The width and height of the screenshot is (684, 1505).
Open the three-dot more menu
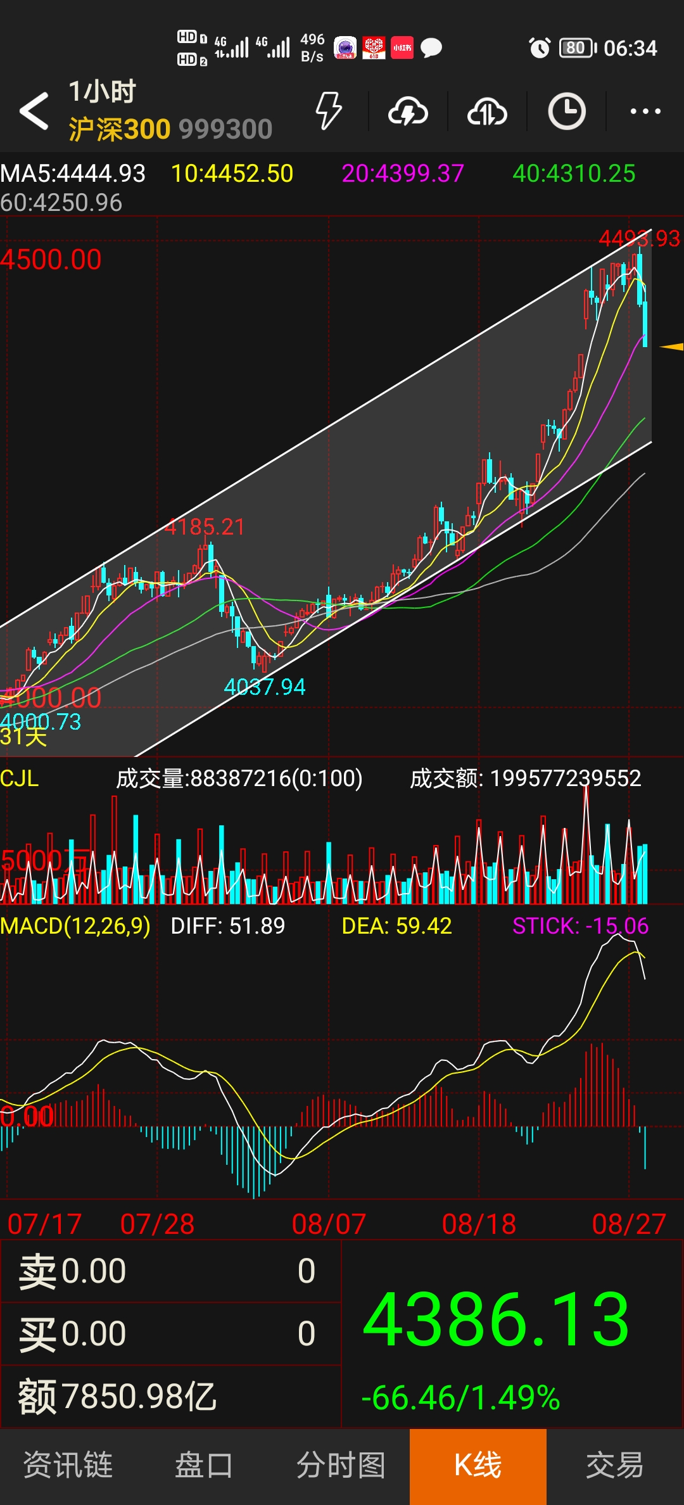click(x=645, y=111)
